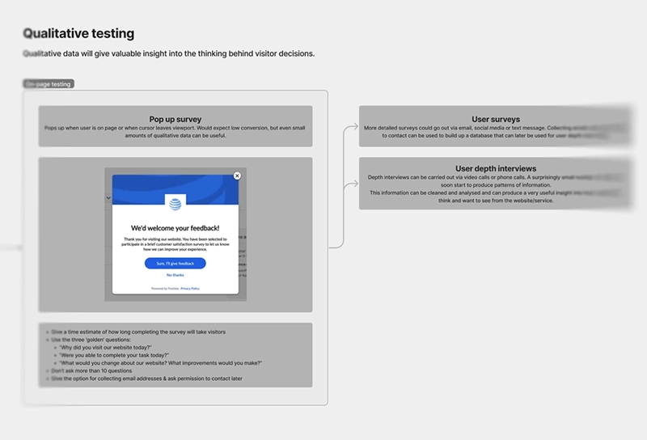This screenshot has height=440, width=647.
Task: Click the Pop up survey description text
Action: (175, 132)
